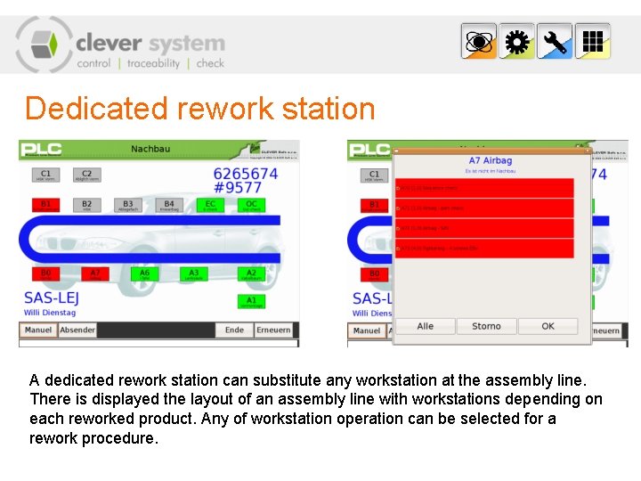Screen dimensions: 641x481
Task: Click Manuel button in right screenshot
Action: (367, 330)
